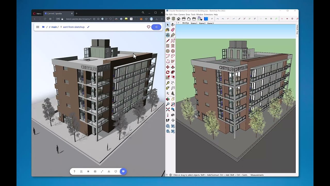Image resolution: width=330 pixels, height=186 pixels.
Task: Open the SketchUp Help menu
Action: [x=216, y=14]
